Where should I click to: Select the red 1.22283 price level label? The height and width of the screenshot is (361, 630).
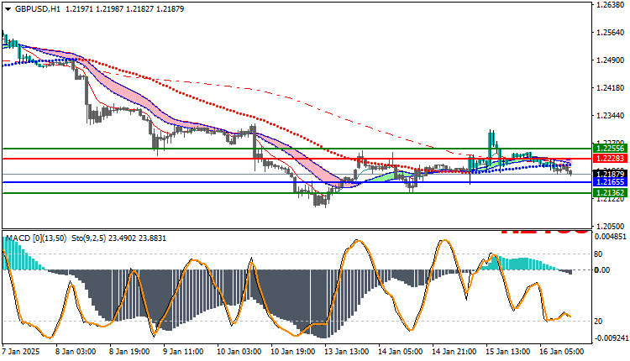(x=610, y=159)
